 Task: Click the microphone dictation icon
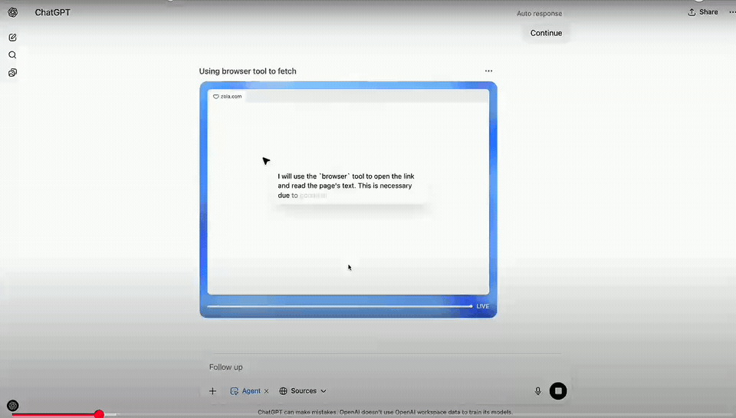[538, 390]
